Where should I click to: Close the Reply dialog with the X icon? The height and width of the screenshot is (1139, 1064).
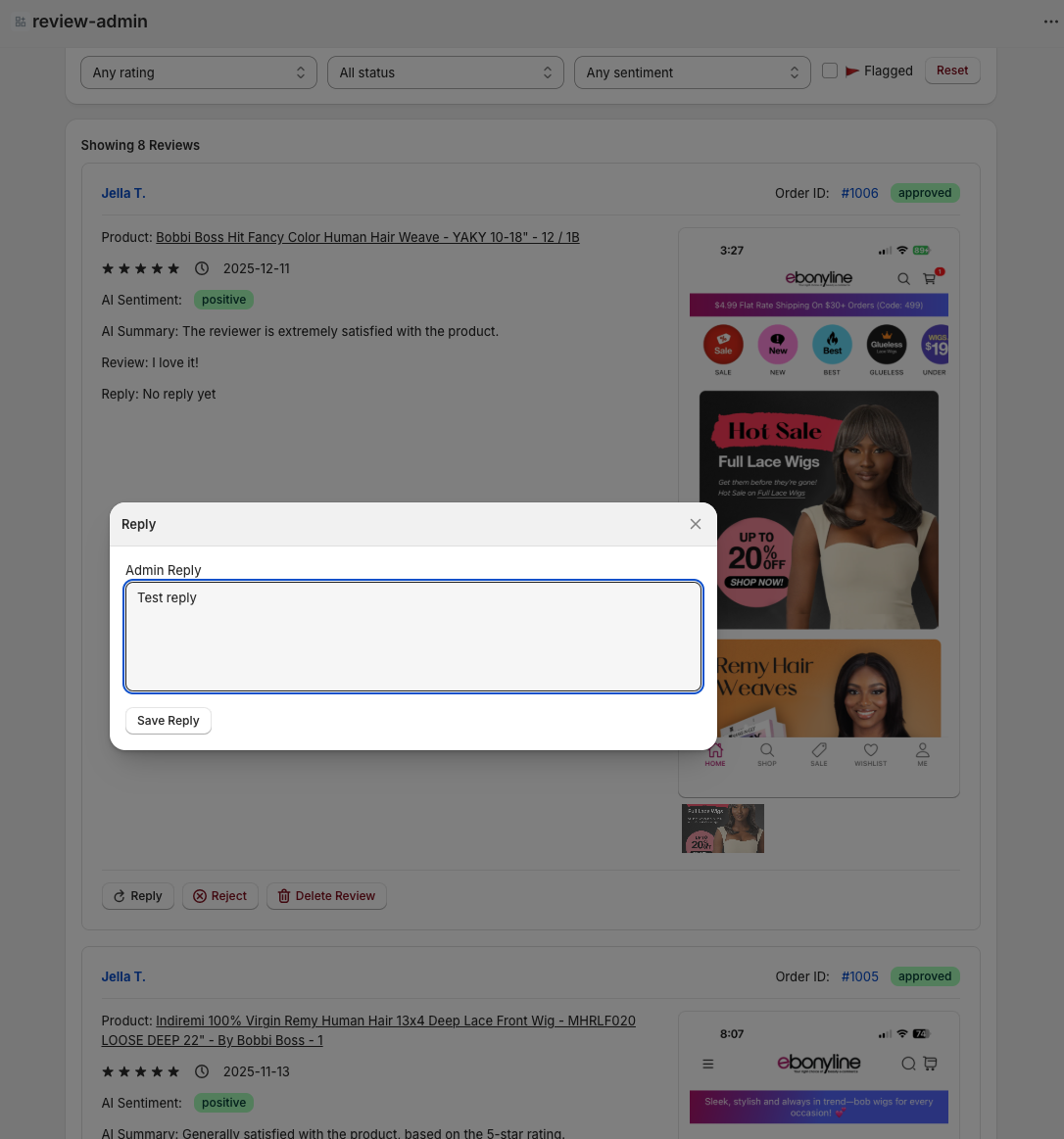pyautogui.click(x=696, y=524)
